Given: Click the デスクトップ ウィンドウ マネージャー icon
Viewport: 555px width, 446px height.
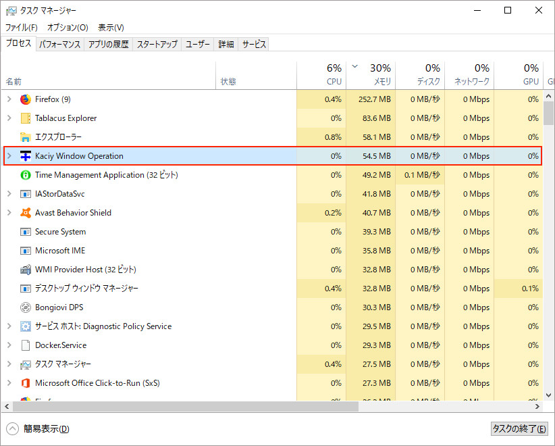Looking at the screenshot, I should (26, 289).
